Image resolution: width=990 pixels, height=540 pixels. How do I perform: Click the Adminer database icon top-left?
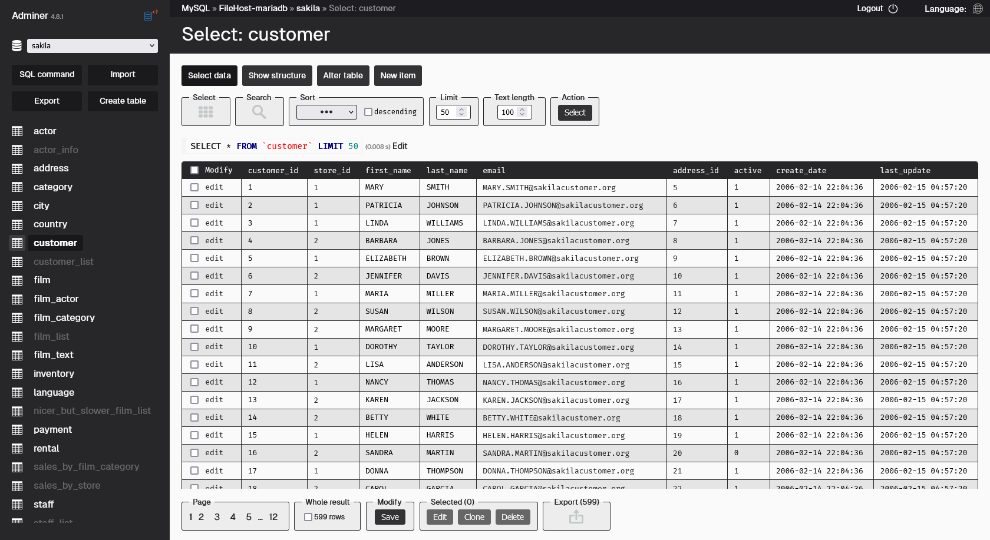pyautogui.click(x=148, y=16)
